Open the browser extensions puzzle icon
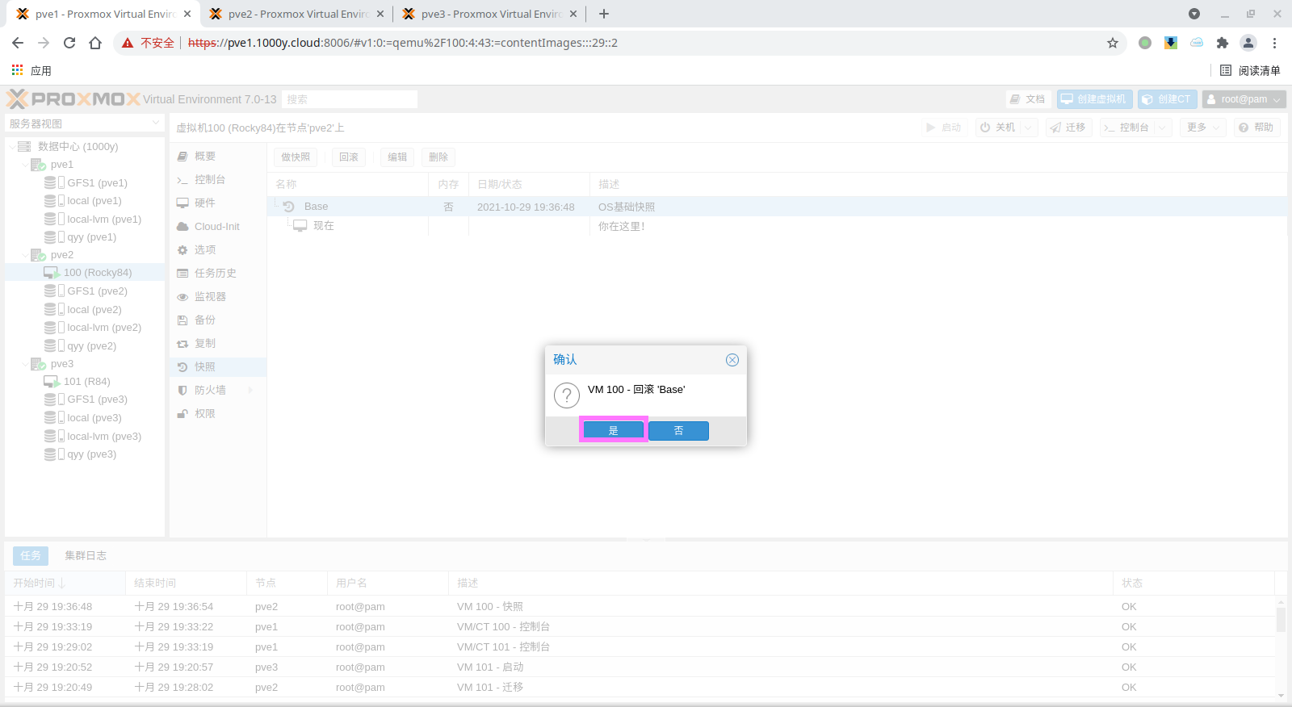 point(1222,43)
